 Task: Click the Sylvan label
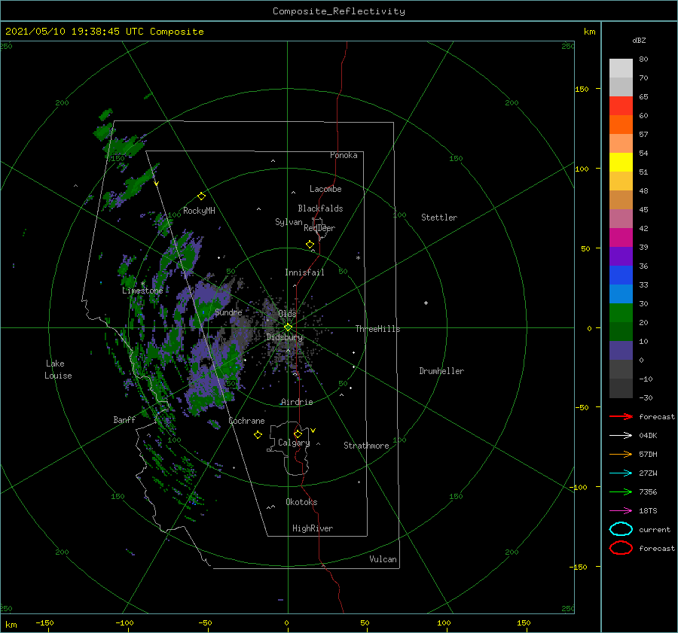point(289,222)
